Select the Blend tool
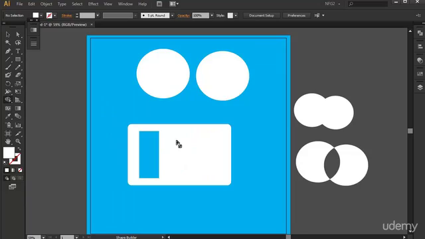This screenshot has height=239, width=425. click(x=18, y=117)
